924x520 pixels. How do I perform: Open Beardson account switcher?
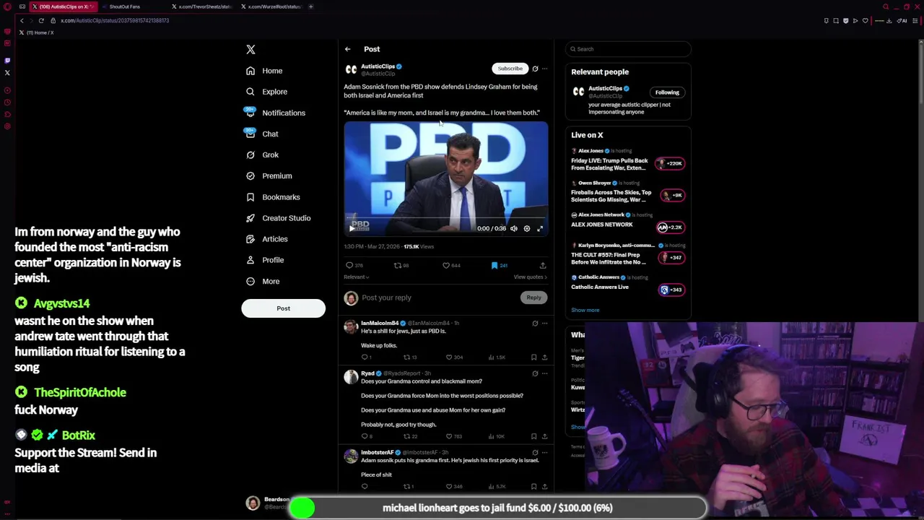[x=267, y=503]
